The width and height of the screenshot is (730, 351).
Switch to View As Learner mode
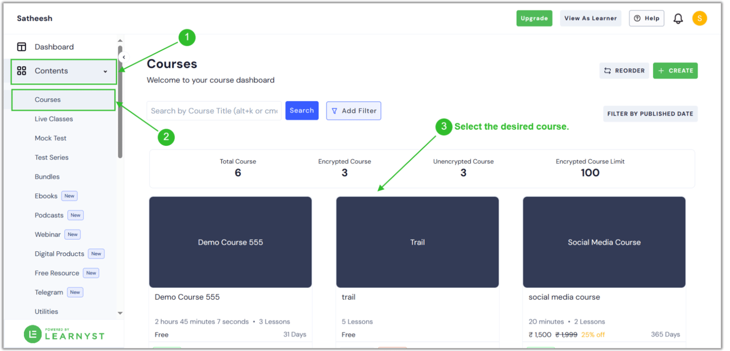[x=590, y=17]
